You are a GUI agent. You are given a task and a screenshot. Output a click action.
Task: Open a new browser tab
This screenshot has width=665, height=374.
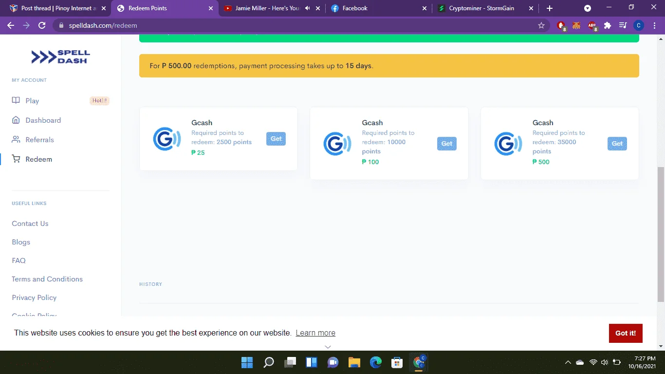(550, 8)
